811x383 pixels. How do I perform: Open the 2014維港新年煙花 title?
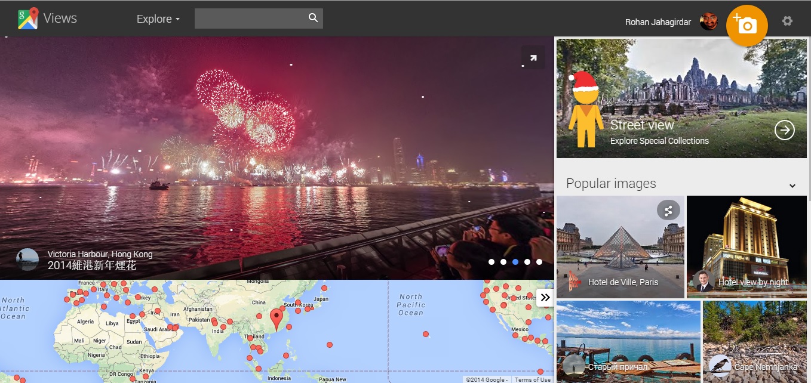[92, 266]
